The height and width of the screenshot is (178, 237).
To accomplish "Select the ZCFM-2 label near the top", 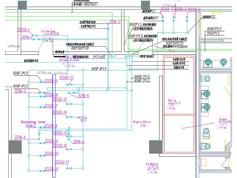I will (x=115, y=22).
